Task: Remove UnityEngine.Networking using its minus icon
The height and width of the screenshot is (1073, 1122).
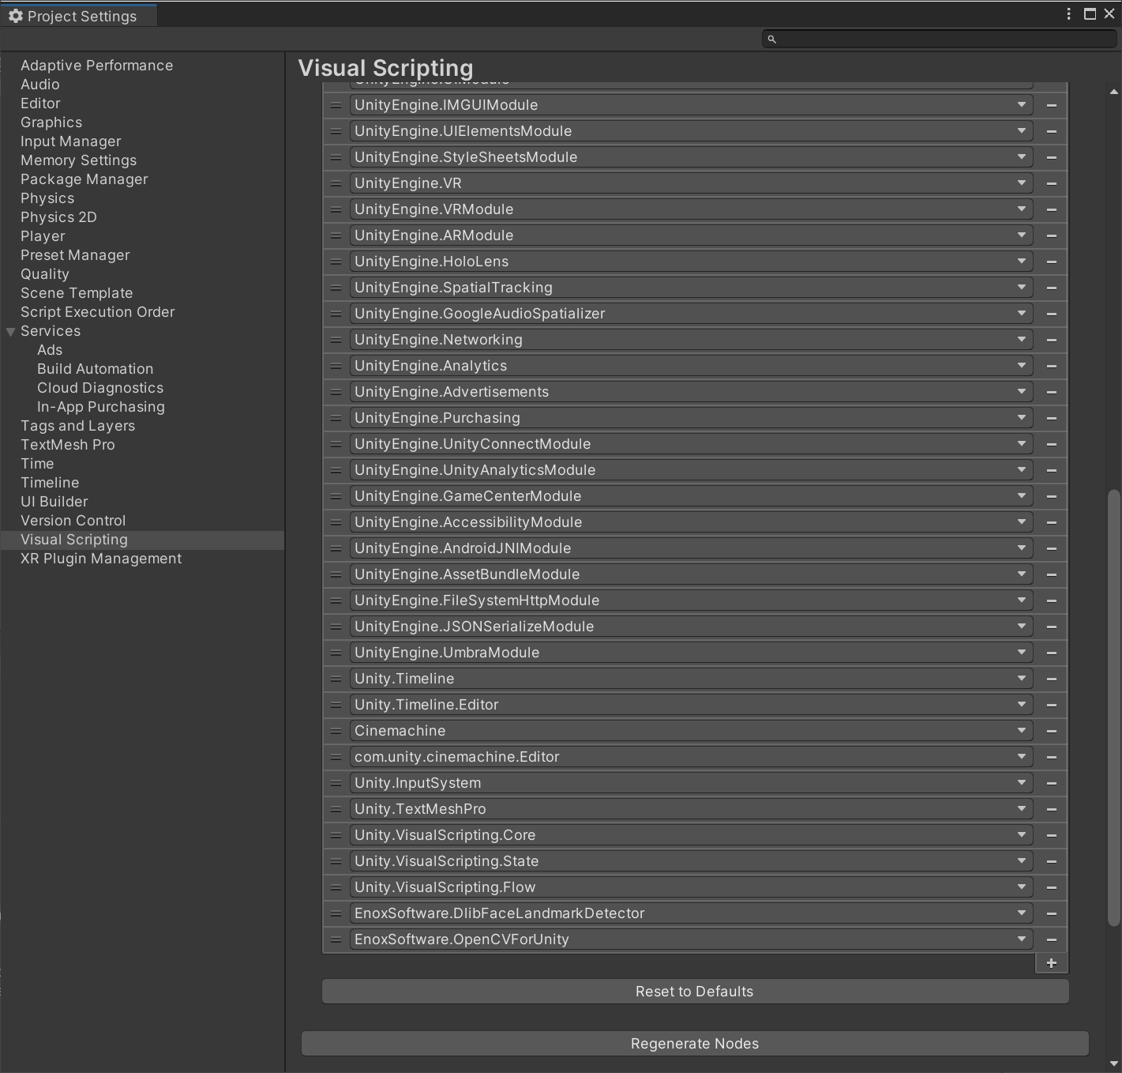Action: point(1051,340)
